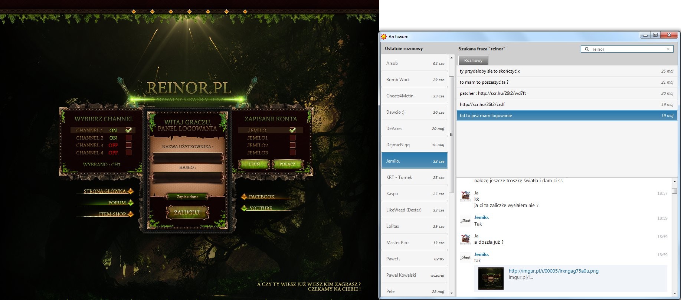
Task: Select result 'to mam to poszerzyć ta ?'
Action: click(567, 82)
